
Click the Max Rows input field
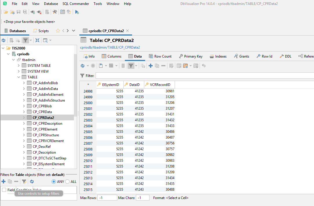pos(107,198)
